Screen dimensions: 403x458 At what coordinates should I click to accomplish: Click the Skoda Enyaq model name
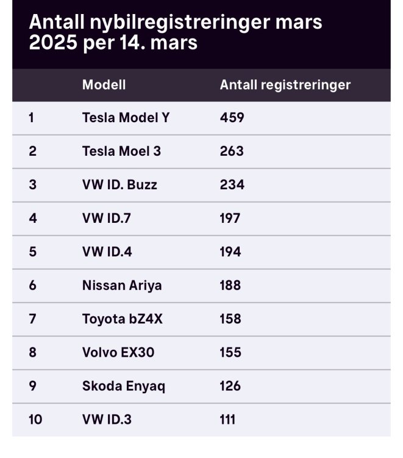(124, 386)
